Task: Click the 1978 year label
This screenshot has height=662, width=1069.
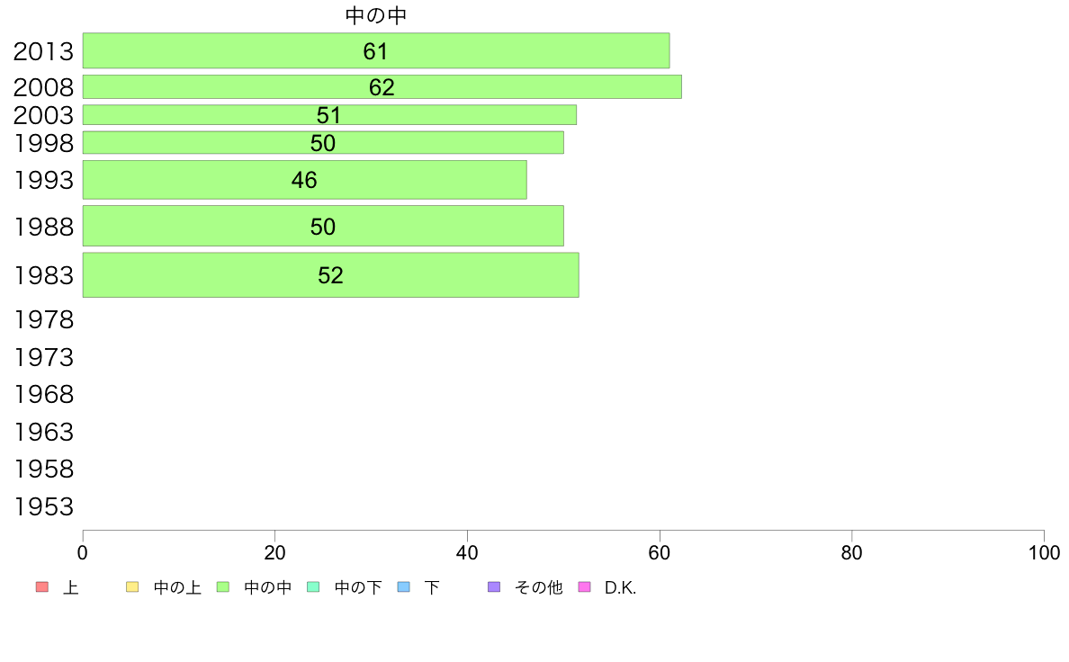Action: click(x=43, y=319)
